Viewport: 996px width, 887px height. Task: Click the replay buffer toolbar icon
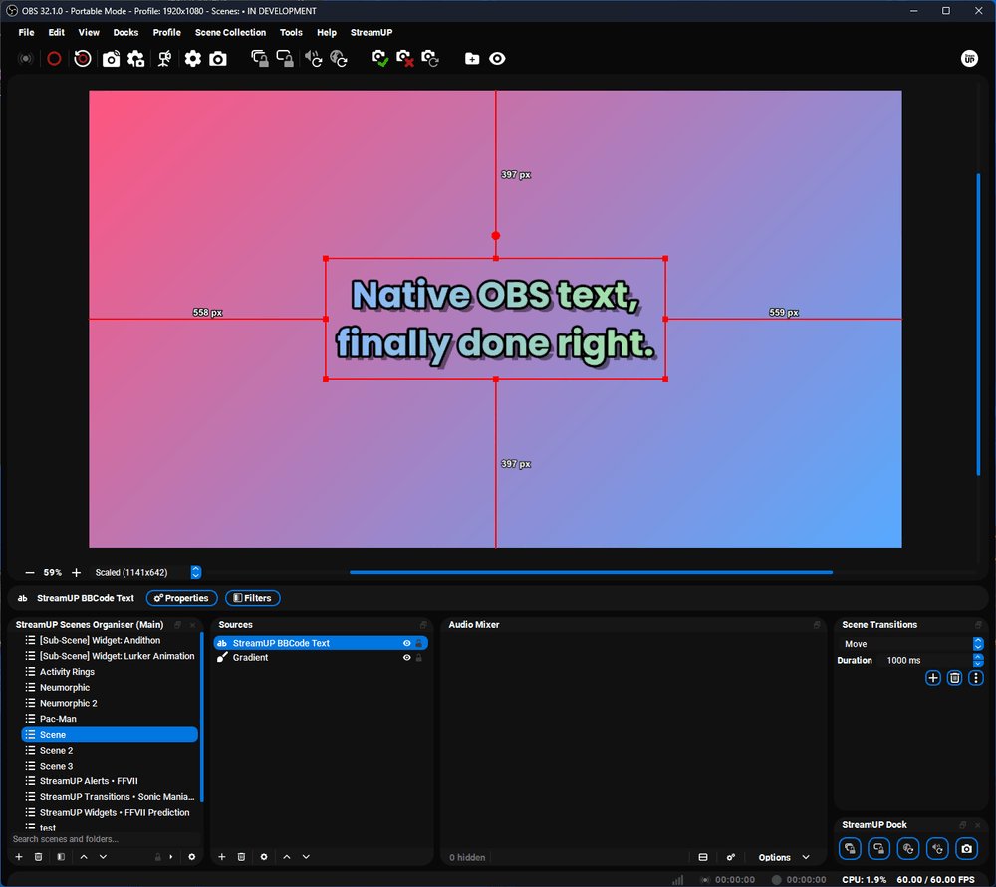pos(83,59)
